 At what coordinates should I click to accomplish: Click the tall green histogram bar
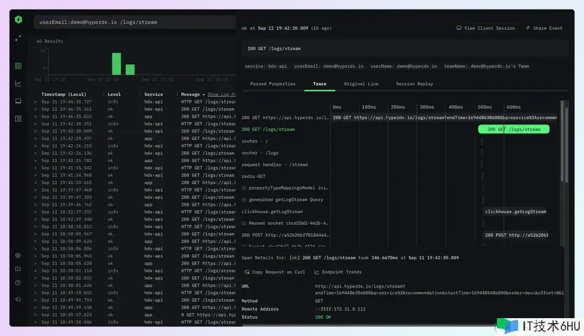click(117, 64)
